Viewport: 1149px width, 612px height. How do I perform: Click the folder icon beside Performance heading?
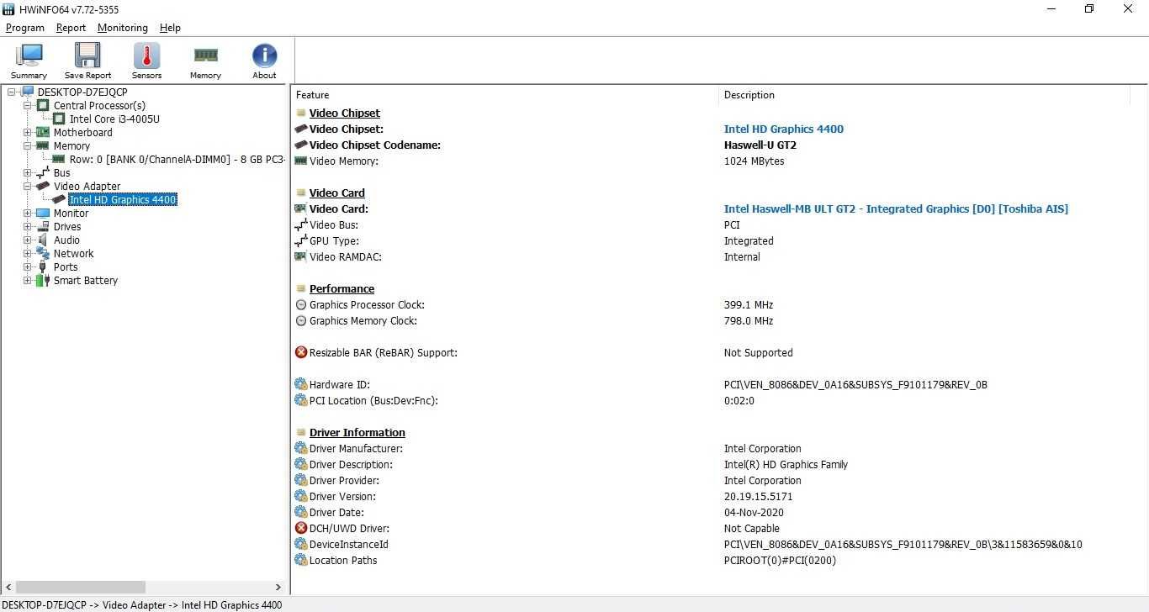point(301,288)
